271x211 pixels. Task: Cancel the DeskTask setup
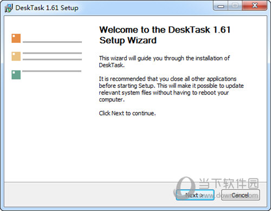point(241,195)
